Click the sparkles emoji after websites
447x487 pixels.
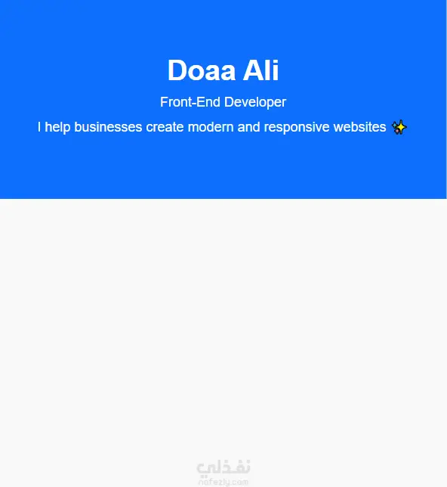pyautogui.click(x=399, y=127)
